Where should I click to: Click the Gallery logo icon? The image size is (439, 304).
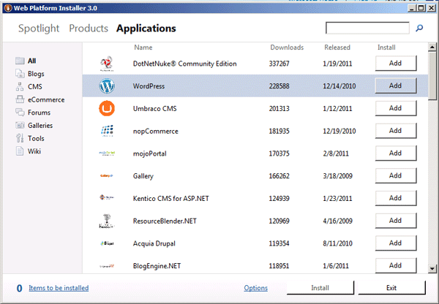(107, 175)
